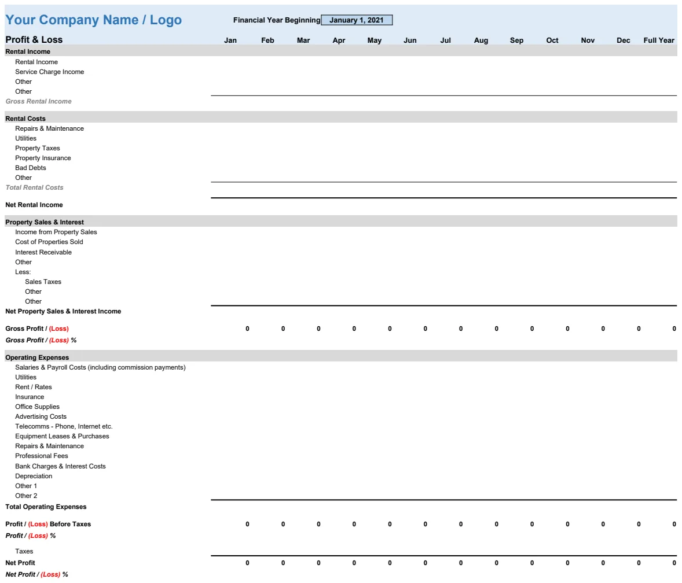Image resolution: width=682 pixels, height=583 pixels.
Task: Click the Advertising Costs row label
Action: point(41,416)
